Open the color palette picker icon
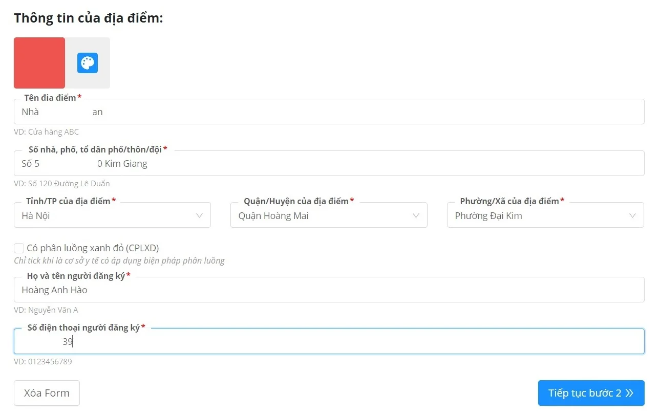The width and height of the screenshot is (660, 415). (88, 63)
